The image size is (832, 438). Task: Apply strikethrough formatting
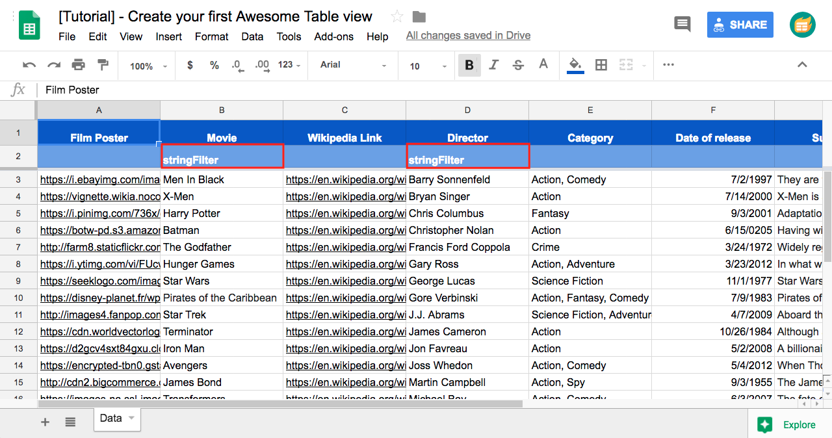518,65
